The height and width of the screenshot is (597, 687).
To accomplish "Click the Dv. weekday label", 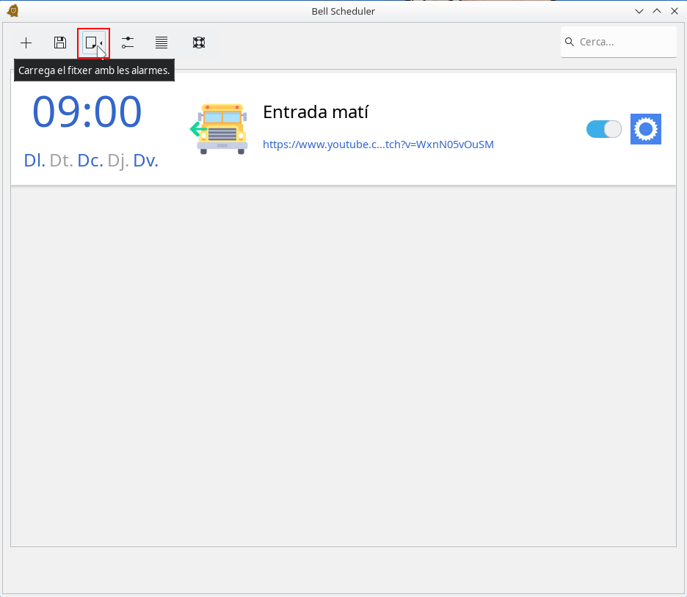I will point(145,161).
